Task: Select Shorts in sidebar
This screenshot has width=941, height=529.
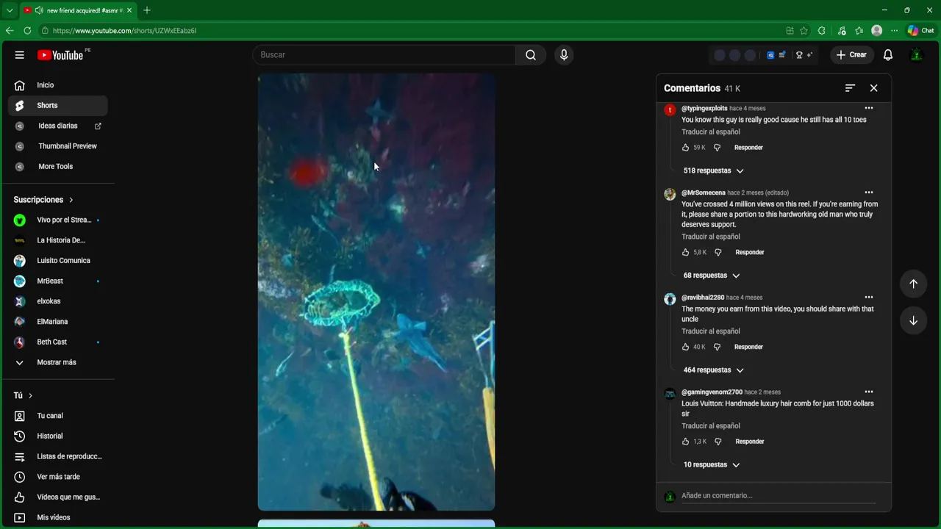Action: 57,106
